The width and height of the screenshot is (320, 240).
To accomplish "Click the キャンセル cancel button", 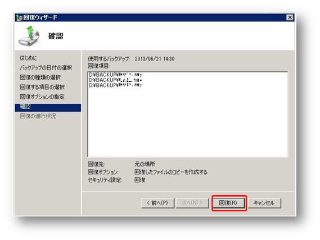I will pos(264,203).
